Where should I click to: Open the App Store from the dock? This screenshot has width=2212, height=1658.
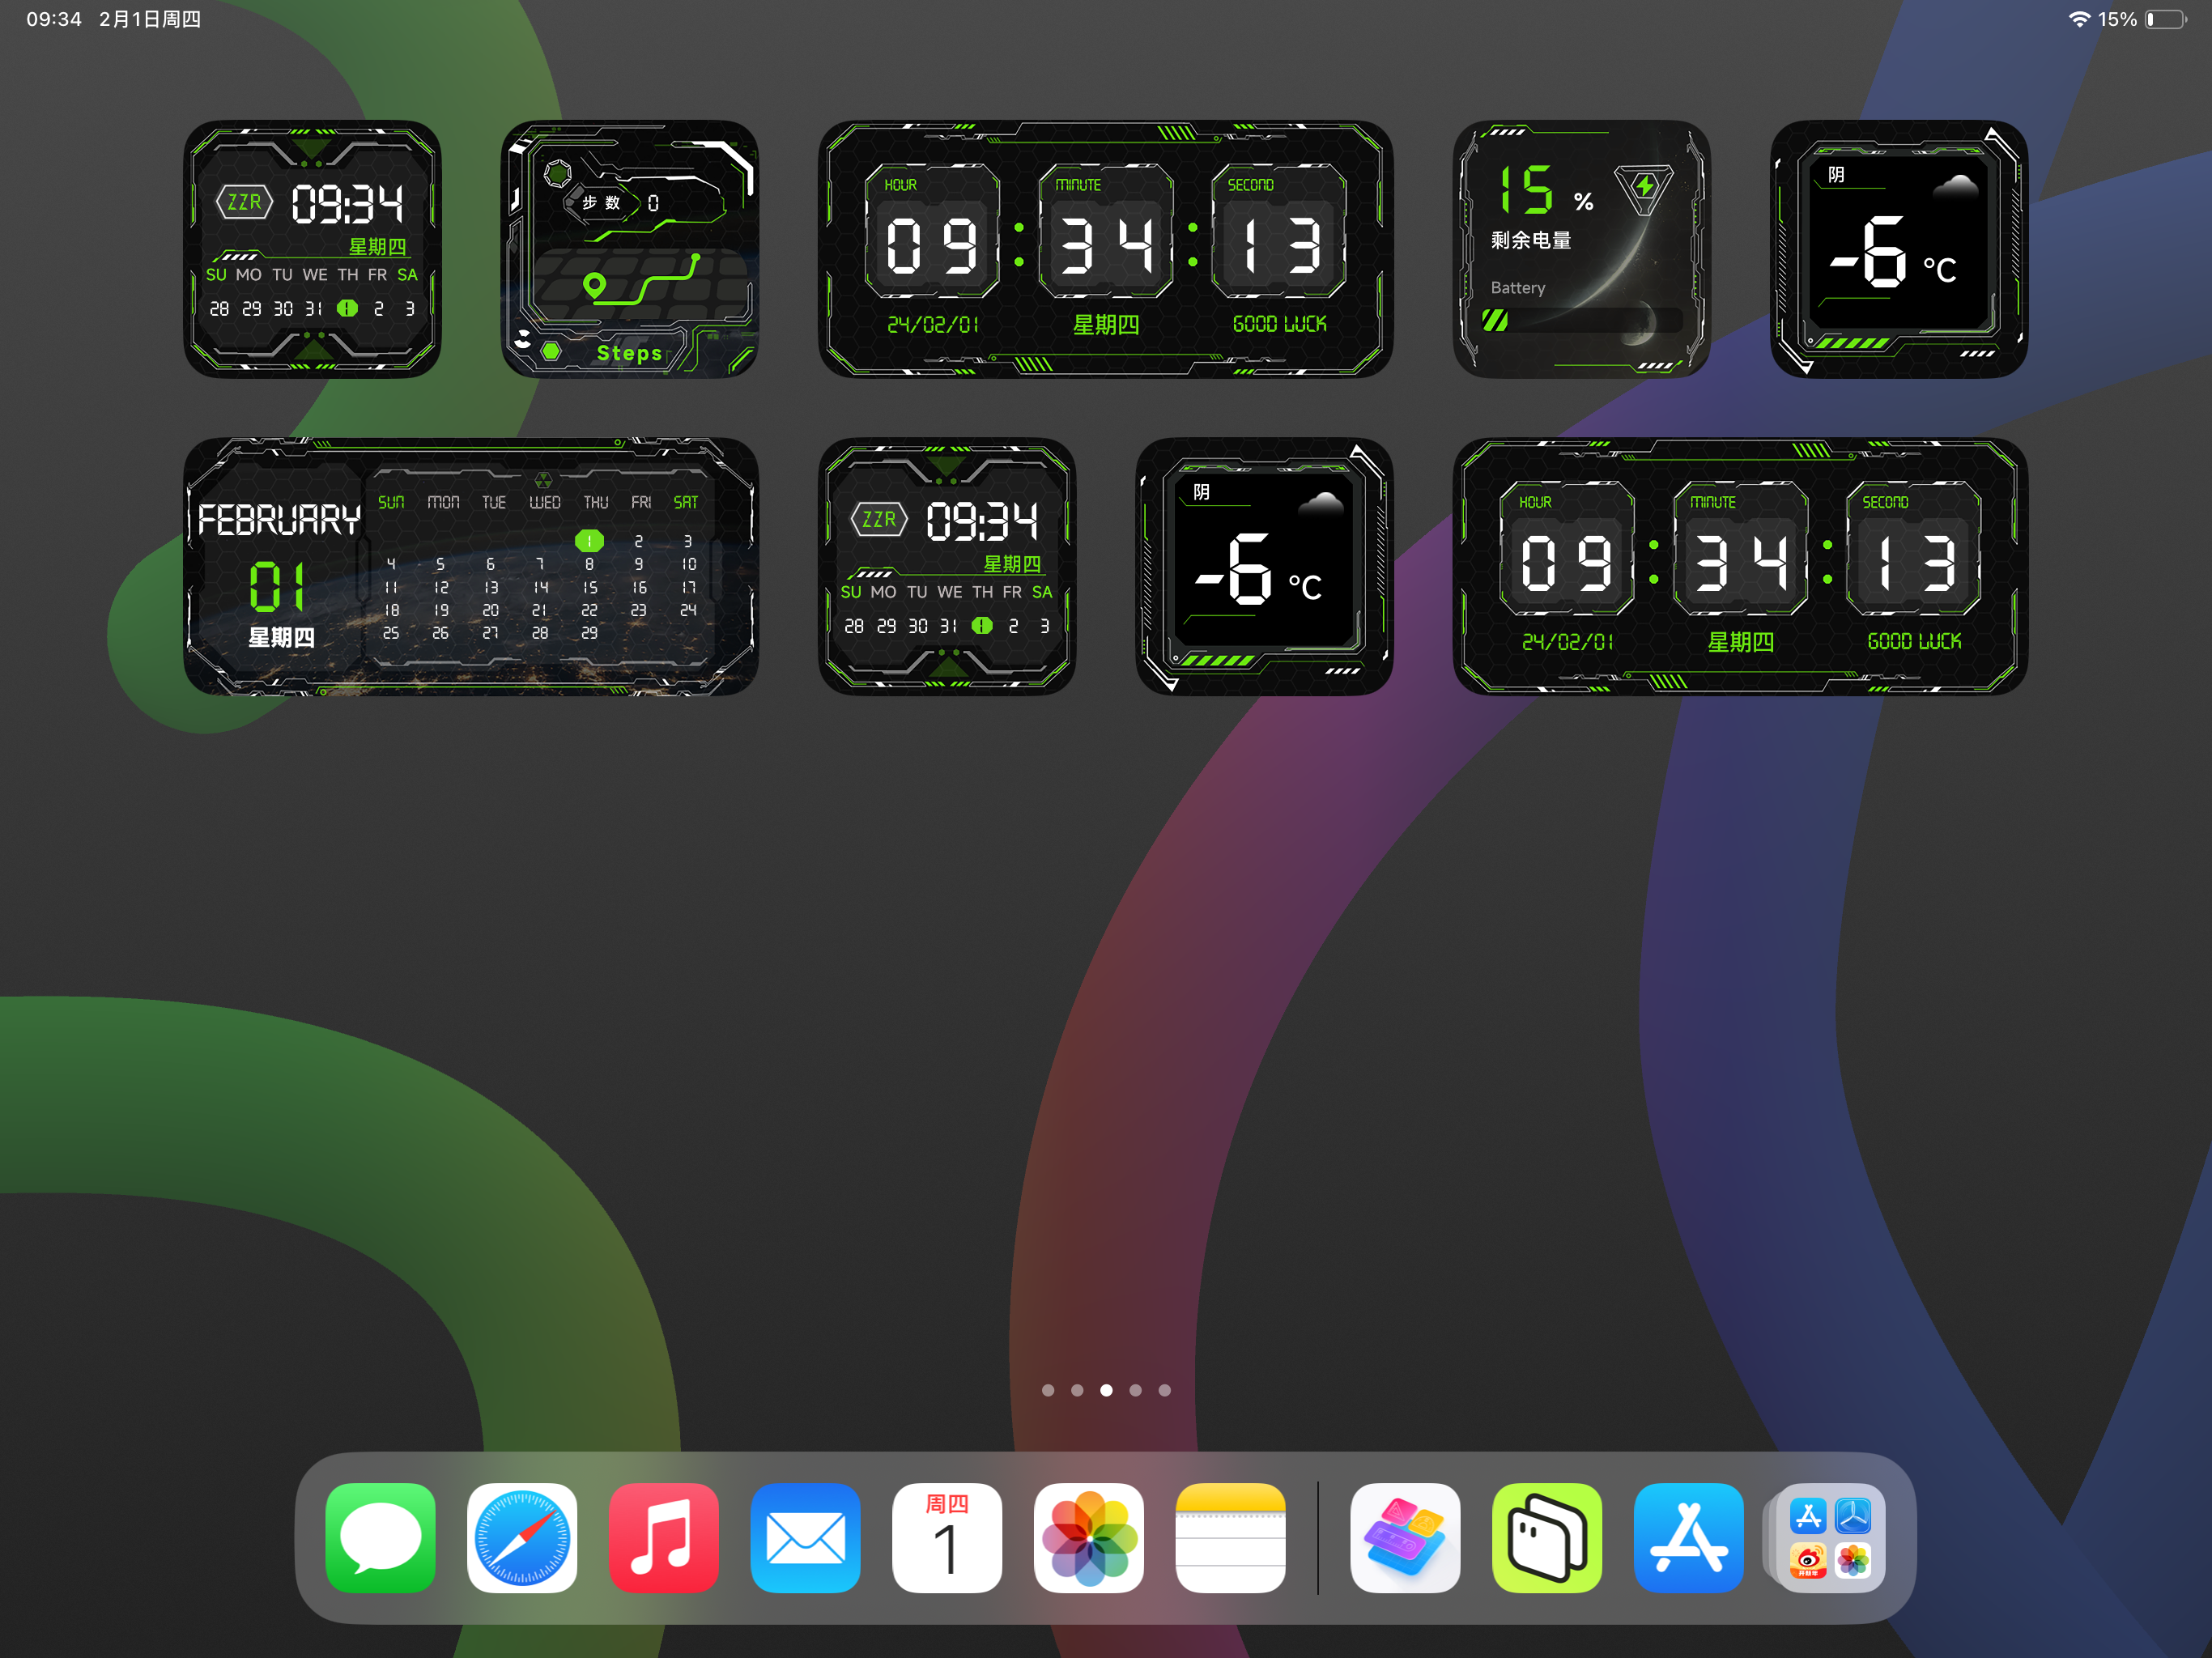point(1689,1537)
